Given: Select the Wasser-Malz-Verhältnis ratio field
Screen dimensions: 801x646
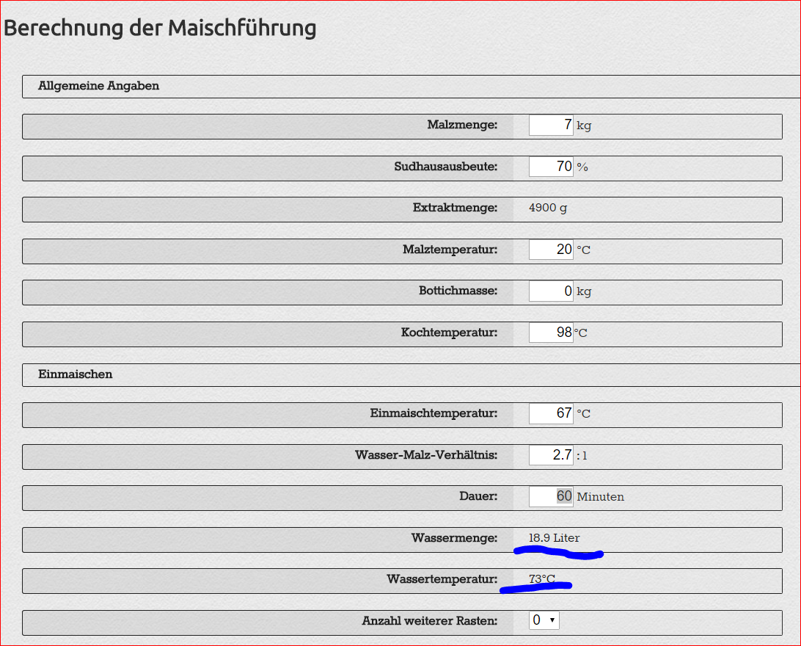Looking at the screenshot, I should coord(551,455).
